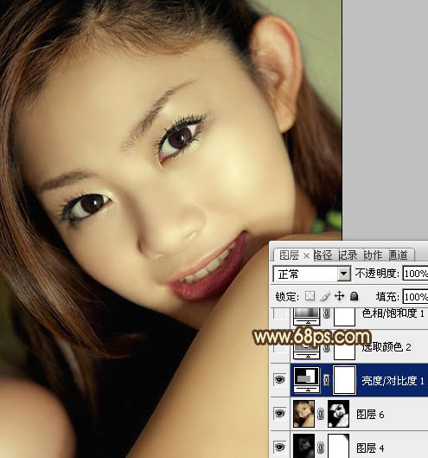Viewport: 428px width, 458px height.
Task: Click 亮度/对比度 1 adjustment thumbnail icon
Action: point(307,380)
